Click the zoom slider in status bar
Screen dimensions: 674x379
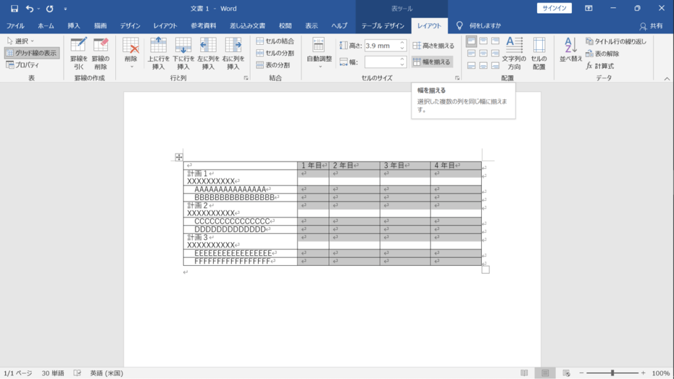612,373
